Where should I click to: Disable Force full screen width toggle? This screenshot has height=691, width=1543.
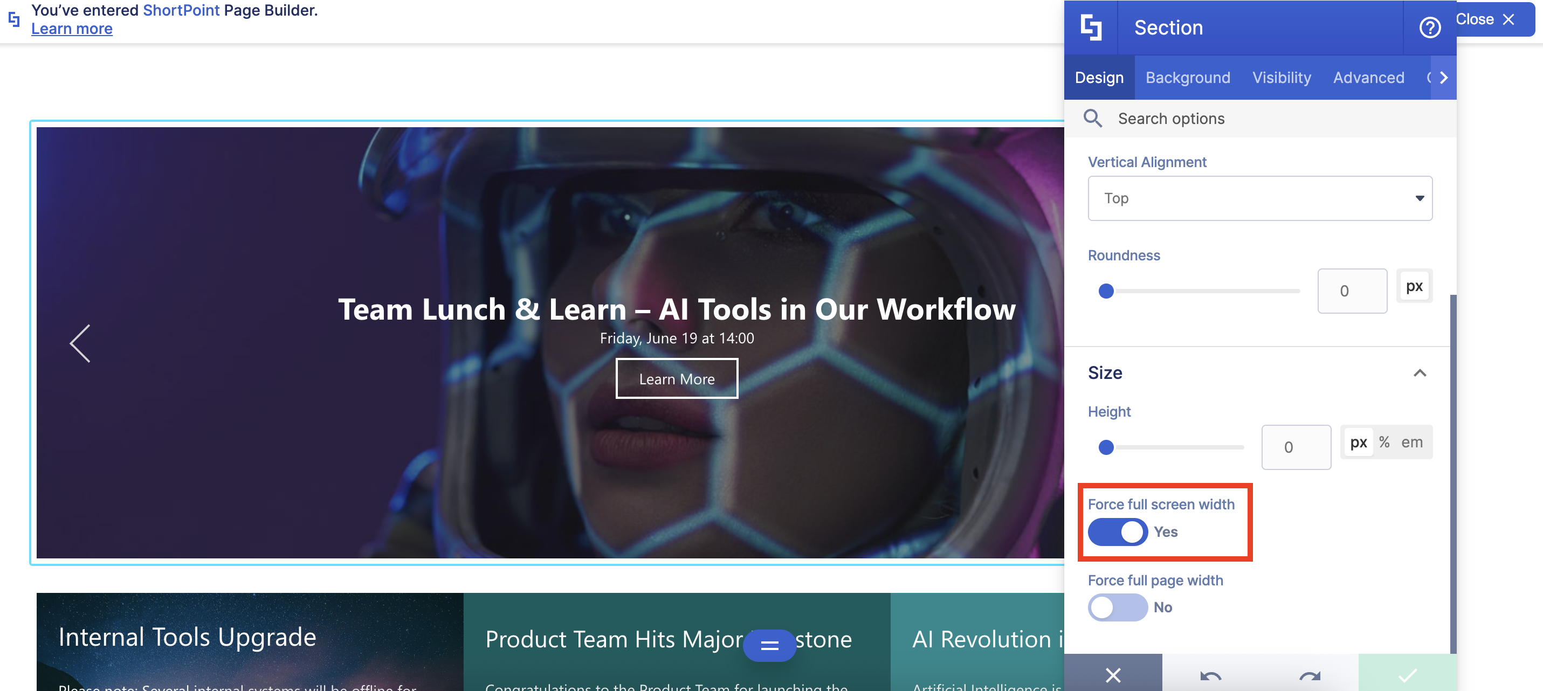pyautogui.click(x=1117, y=531)
